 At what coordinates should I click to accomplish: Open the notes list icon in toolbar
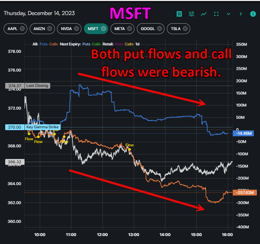point(179,14)
